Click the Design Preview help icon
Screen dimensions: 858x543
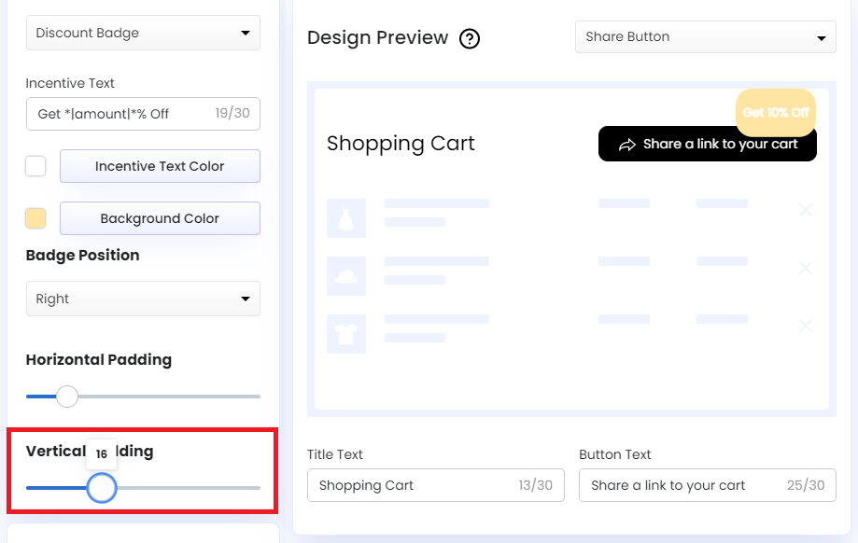click(x=470, y=38)
